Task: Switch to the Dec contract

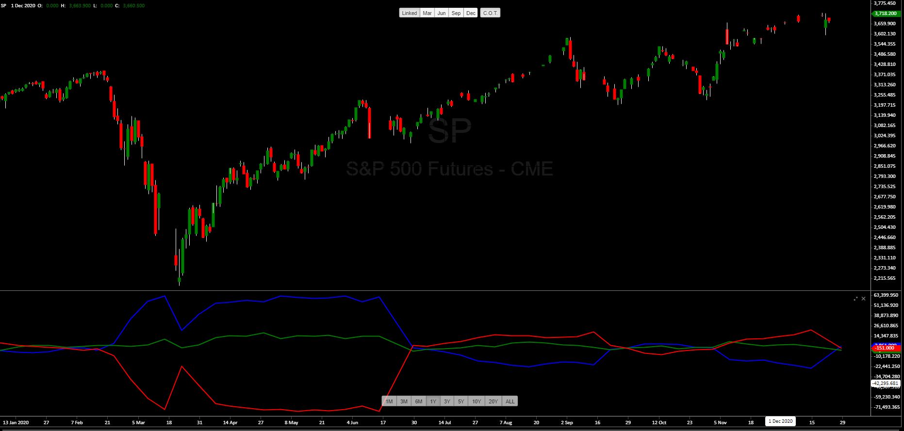Action: (x=471, y=13)
